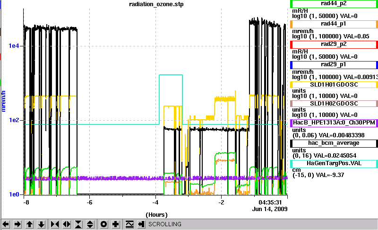Shift the plot up with arrow button
The width and height of the screenshot is (378, 230).
(x=29, y=224)
